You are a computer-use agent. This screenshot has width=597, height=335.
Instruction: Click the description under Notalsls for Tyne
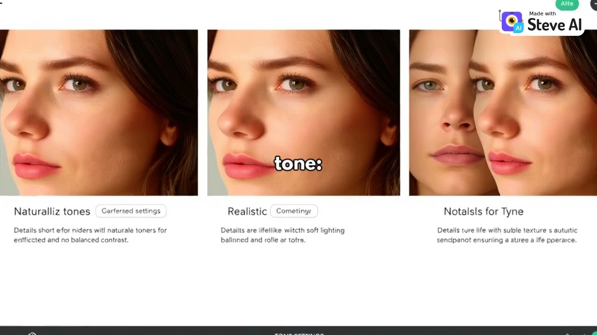(x=507, y=235)
